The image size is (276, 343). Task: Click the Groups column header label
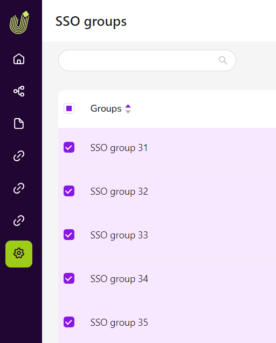point(106,108)
